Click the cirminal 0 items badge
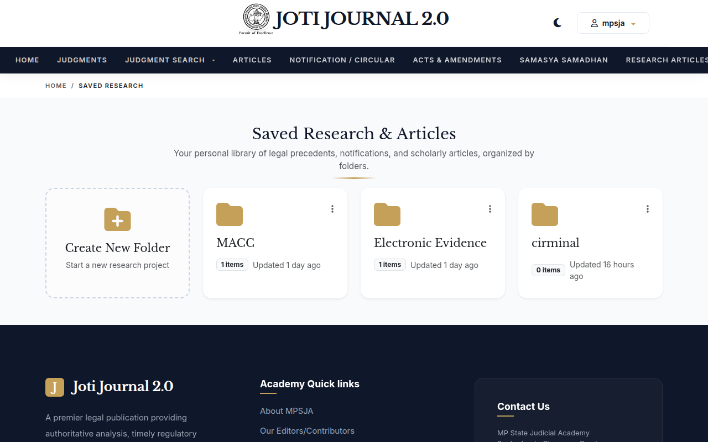The image size is (708, 442). click(548, 270)
